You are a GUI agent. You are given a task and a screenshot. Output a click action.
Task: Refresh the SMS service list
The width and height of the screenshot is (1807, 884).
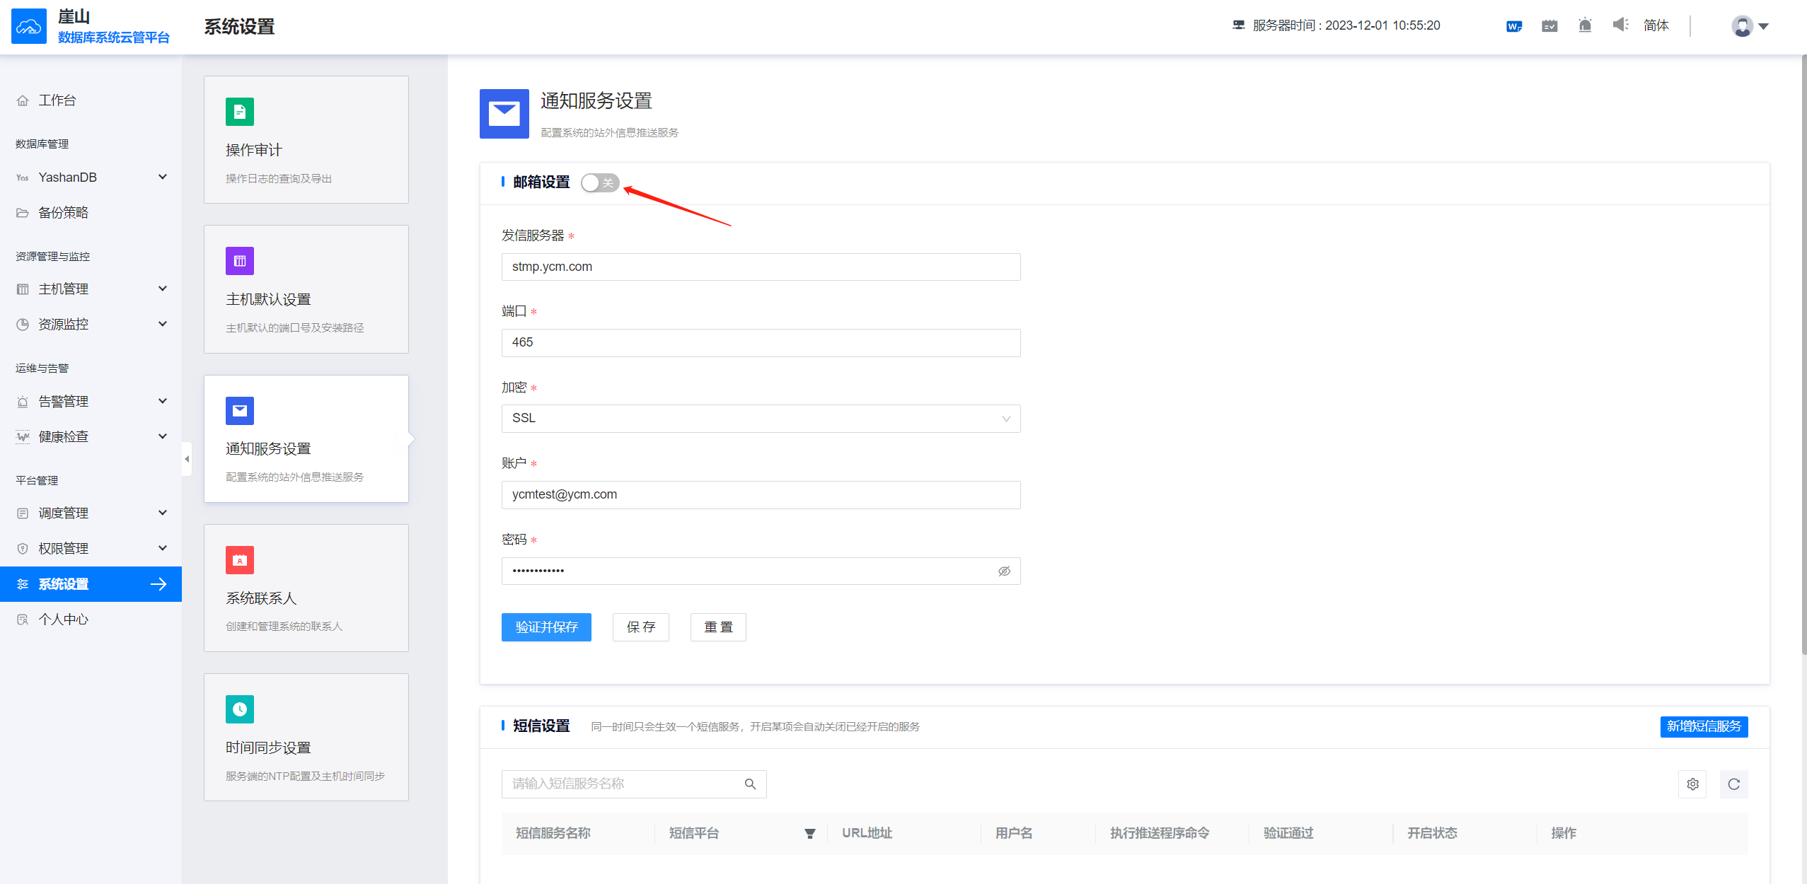coord(1733,784)
